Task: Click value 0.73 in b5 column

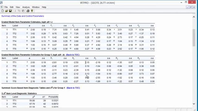Action: [141, 74]
